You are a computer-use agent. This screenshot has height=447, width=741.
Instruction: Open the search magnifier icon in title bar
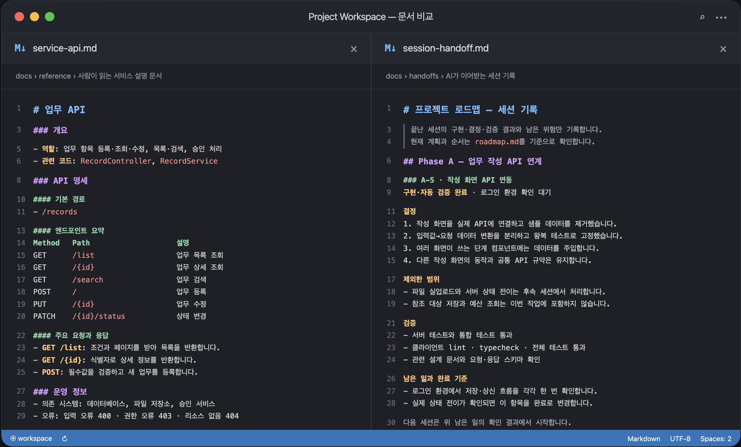[702, 17]
